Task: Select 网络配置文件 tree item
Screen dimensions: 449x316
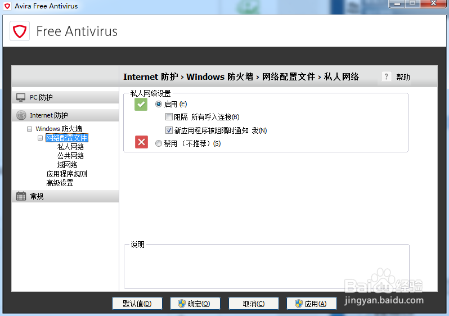Action: 67,138
